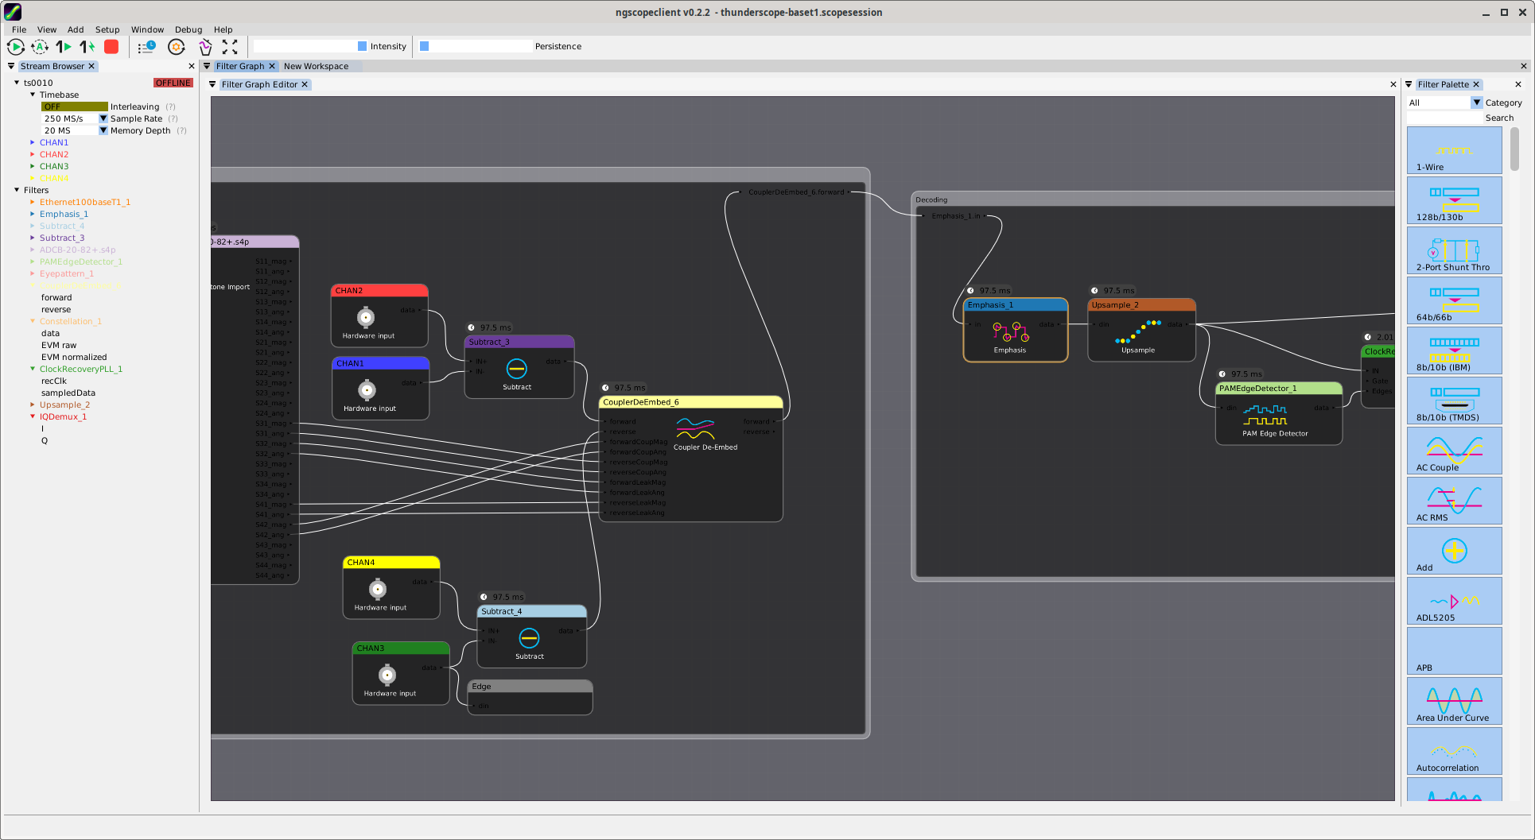Click the Upsample_2 node icon
This screenshot has height=840, width=1535.
pyautogui.click(x=1138, y=331)
